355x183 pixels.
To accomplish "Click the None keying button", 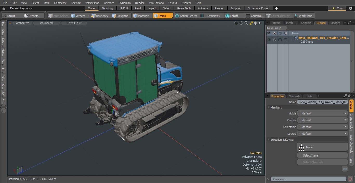I will click(x=322, y=147).
